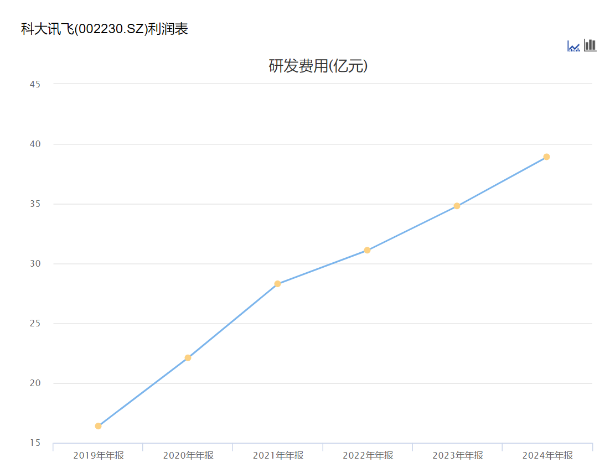Image resolution: width=610 pixels, height=473 pixels.
Task: Click the y-axis value 20
Action: pyautogui.click(x=35, y=383)
